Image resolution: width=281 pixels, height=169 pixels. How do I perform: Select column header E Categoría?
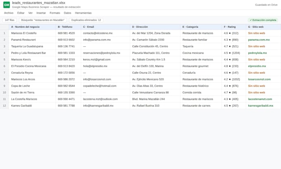[201, 27]
